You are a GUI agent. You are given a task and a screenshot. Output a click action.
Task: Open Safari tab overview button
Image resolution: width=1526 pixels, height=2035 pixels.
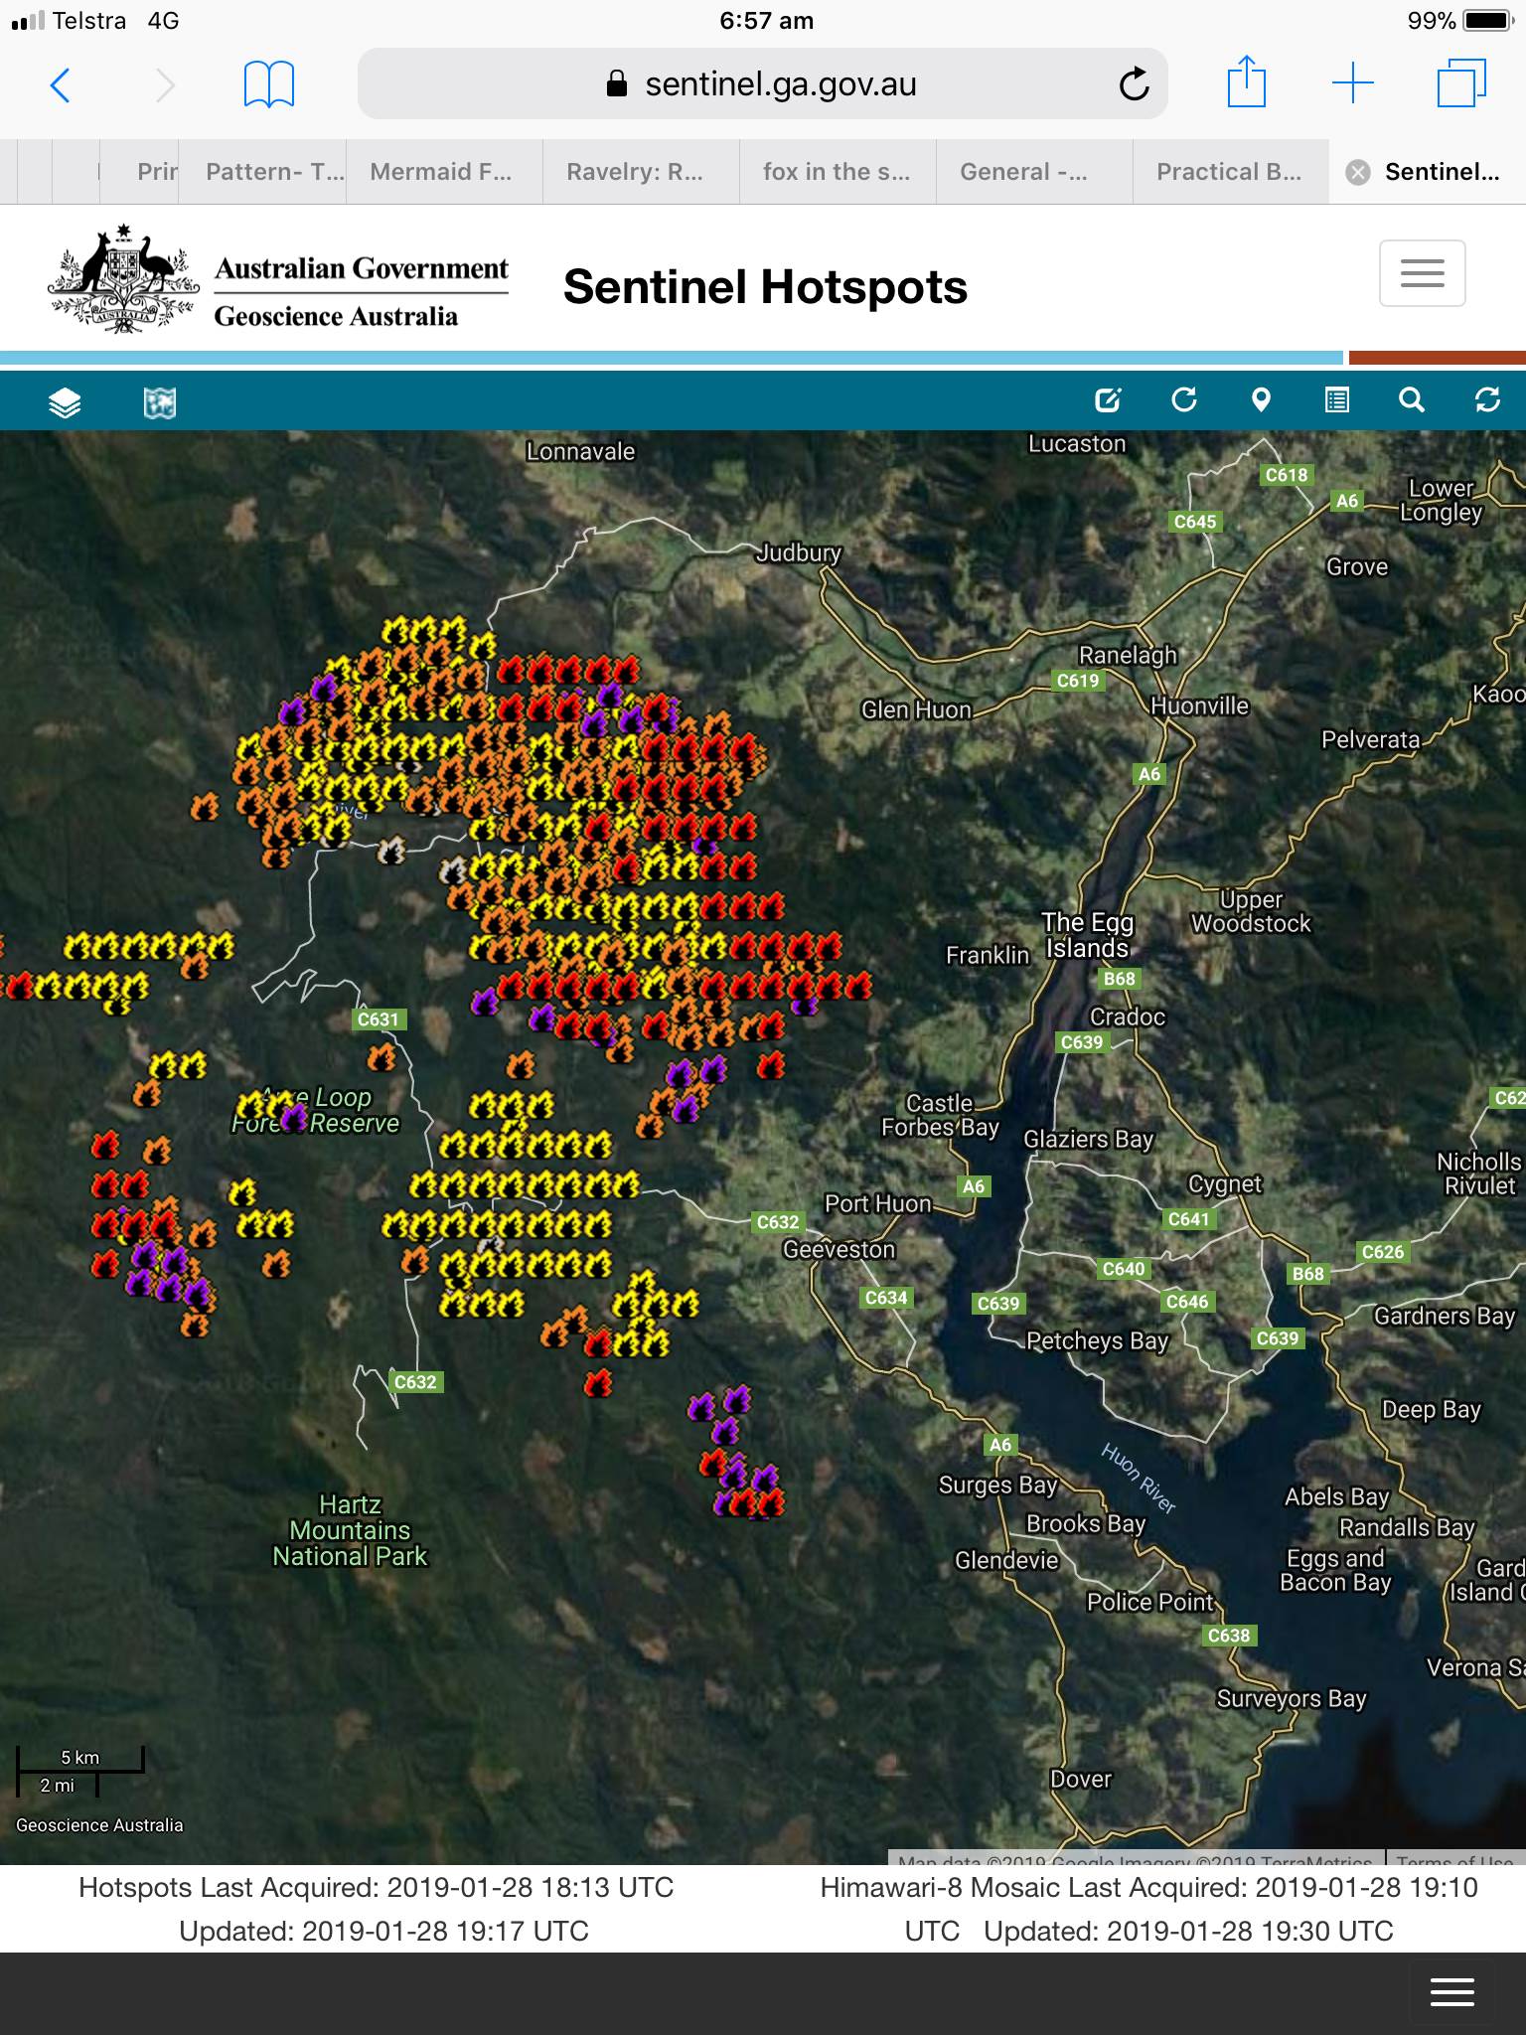(x=1461, y=83)
